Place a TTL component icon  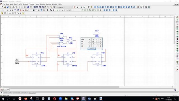pos(15,10)
